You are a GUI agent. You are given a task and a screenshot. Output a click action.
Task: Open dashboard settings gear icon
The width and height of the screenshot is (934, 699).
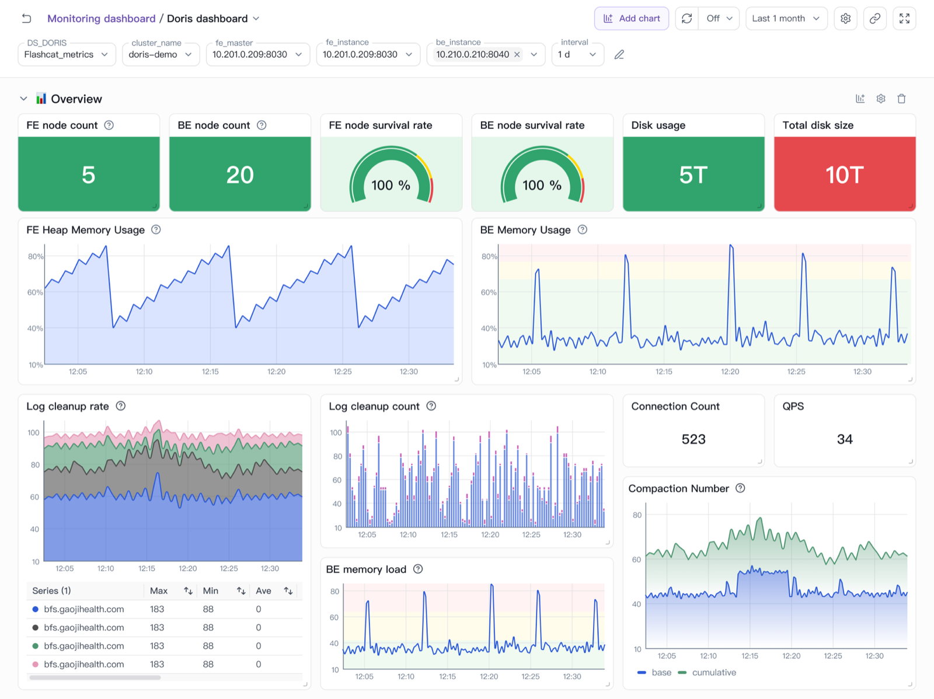[845, 19]
